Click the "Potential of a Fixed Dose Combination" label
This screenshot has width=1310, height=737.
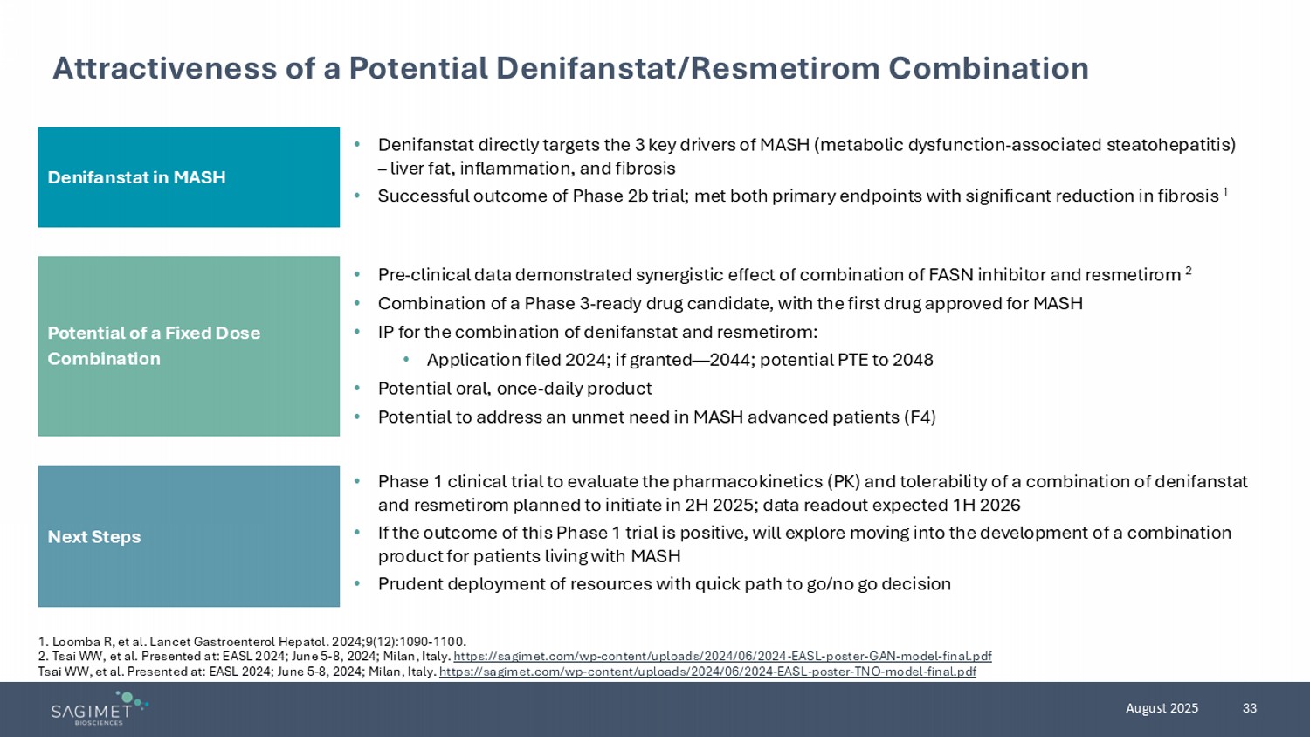pos(154,346)
